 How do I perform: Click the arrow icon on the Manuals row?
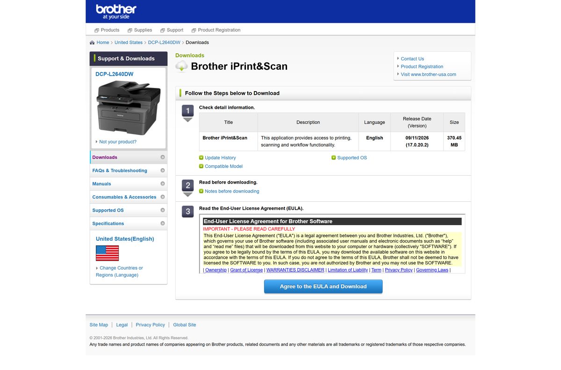click(x=163, y=184)
